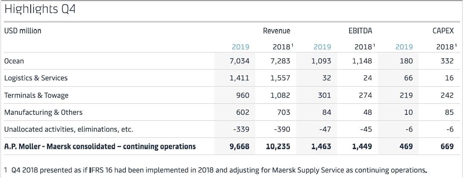Click the 'Terminals & Towage' row label
Image resolution: width=463 pixels, height=178 pixels.
click(x=36, y=95)
